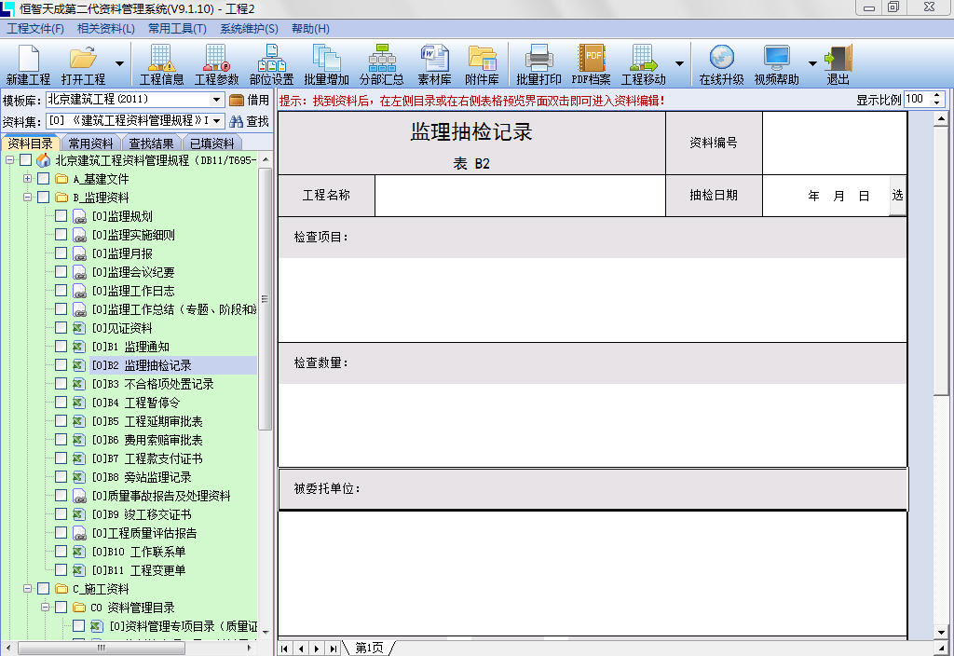
Task: Open the 帮助(H) menu
Action: pyautogui.click(x=310, y=29)
